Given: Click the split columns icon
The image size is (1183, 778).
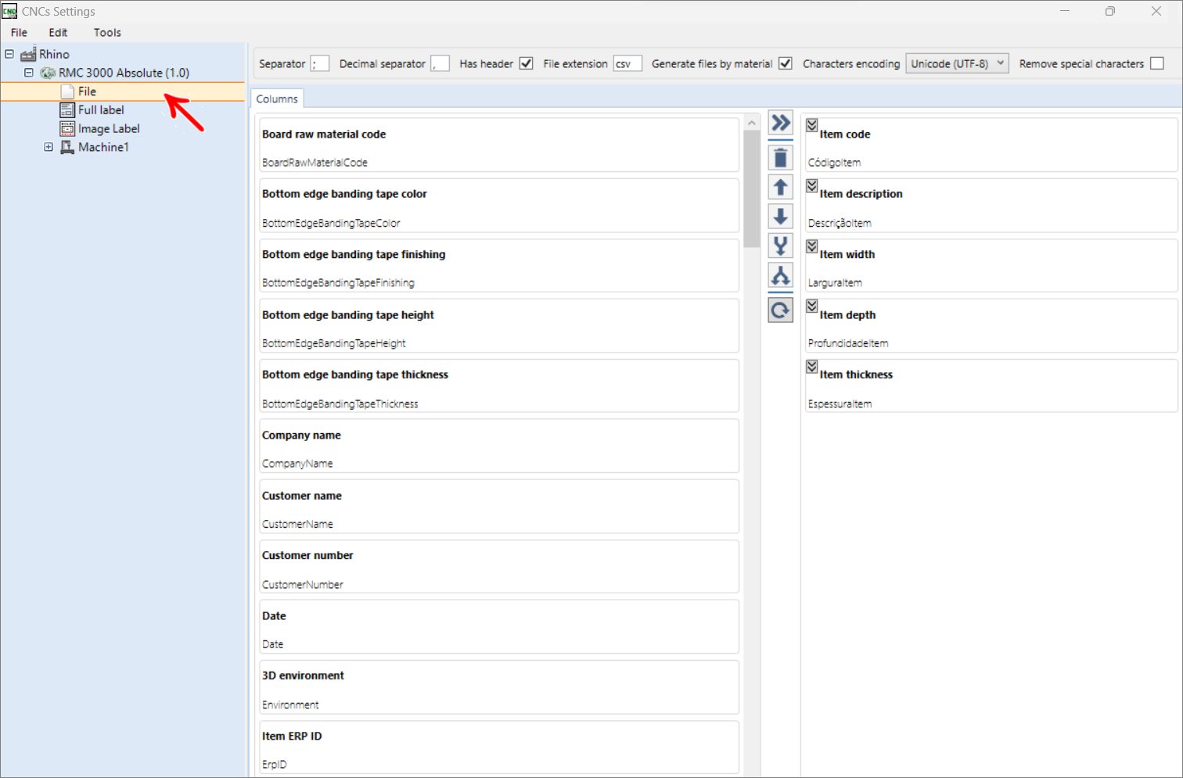Looking at the screenshot, I should pos(780,276).
